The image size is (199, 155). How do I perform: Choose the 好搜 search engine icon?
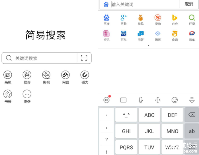coord(192,18)
